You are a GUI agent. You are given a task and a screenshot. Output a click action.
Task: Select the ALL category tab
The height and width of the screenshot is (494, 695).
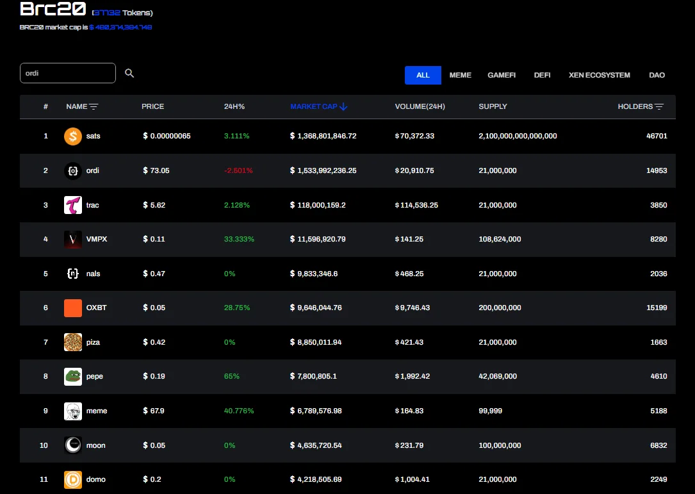click(423, 75)
